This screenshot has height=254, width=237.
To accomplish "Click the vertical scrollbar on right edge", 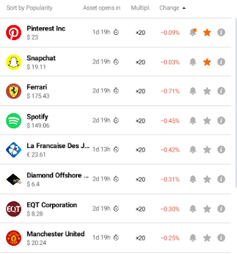I will click(236, 103).
